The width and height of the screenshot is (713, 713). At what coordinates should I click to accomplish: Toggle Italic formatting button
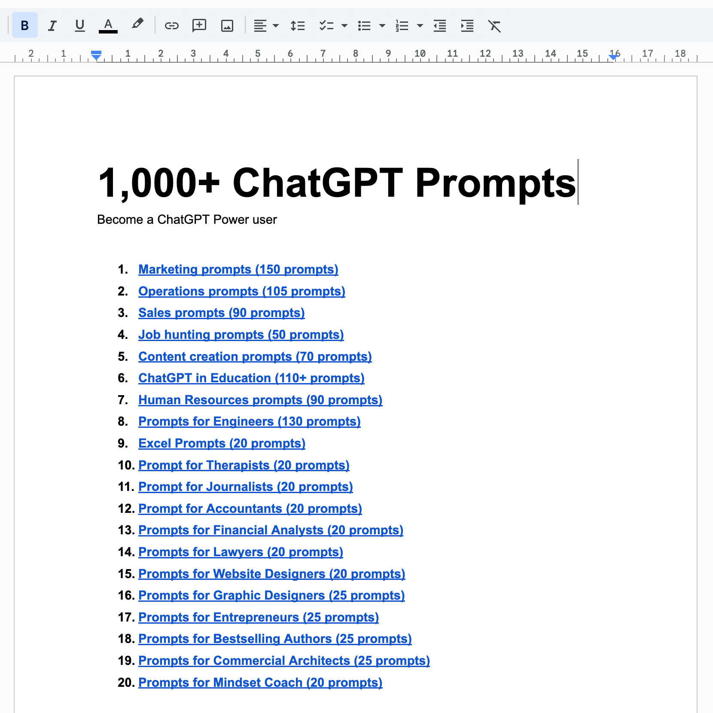52,25
